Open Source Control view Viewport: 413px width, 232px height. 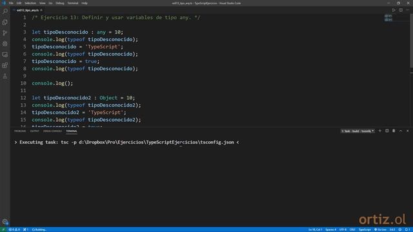tap(5, 33)
